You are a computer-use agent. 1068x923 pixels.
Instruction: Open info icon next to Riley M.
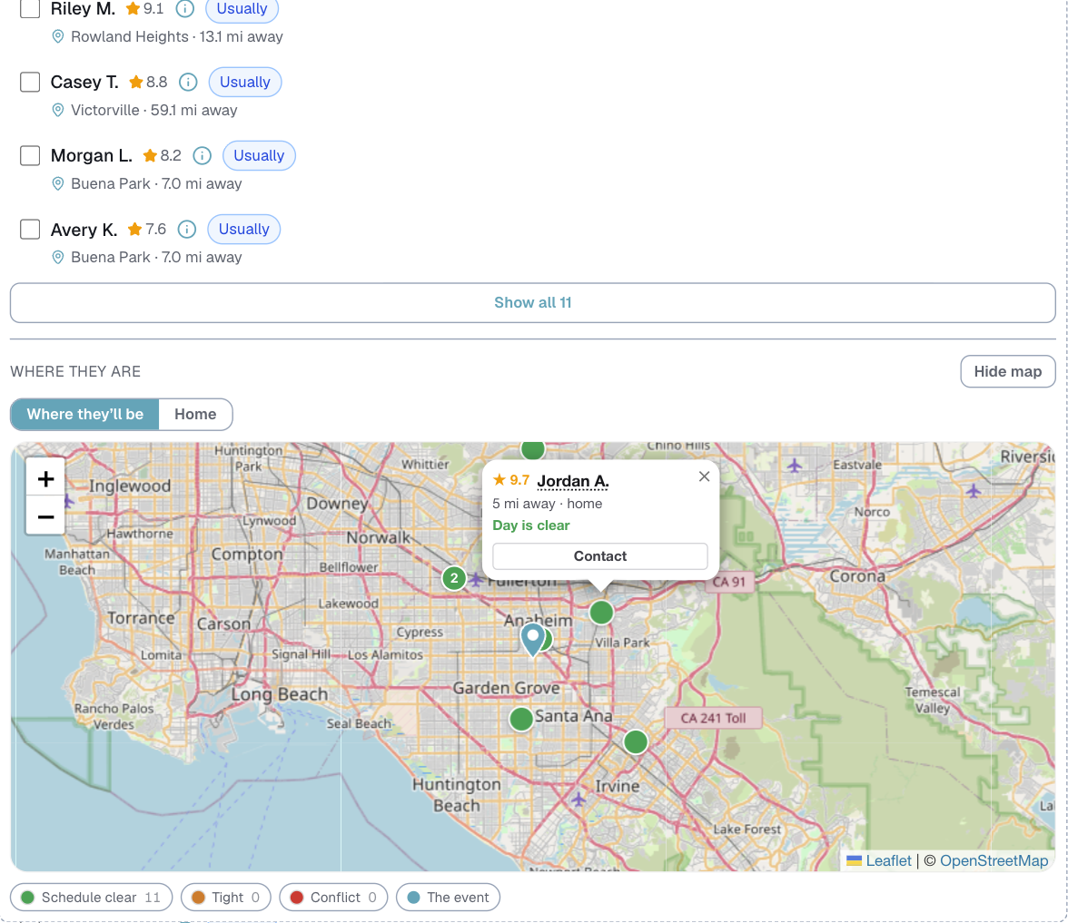(184, 9)
